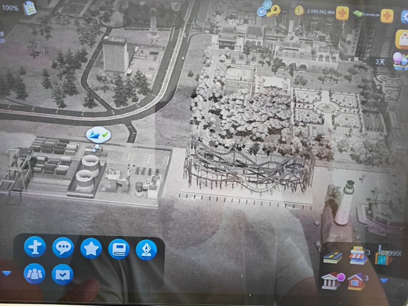The height and width of the screenshot is (306, 408).
Task: Tap the formal garden with fountain
Action: point(327,108)
